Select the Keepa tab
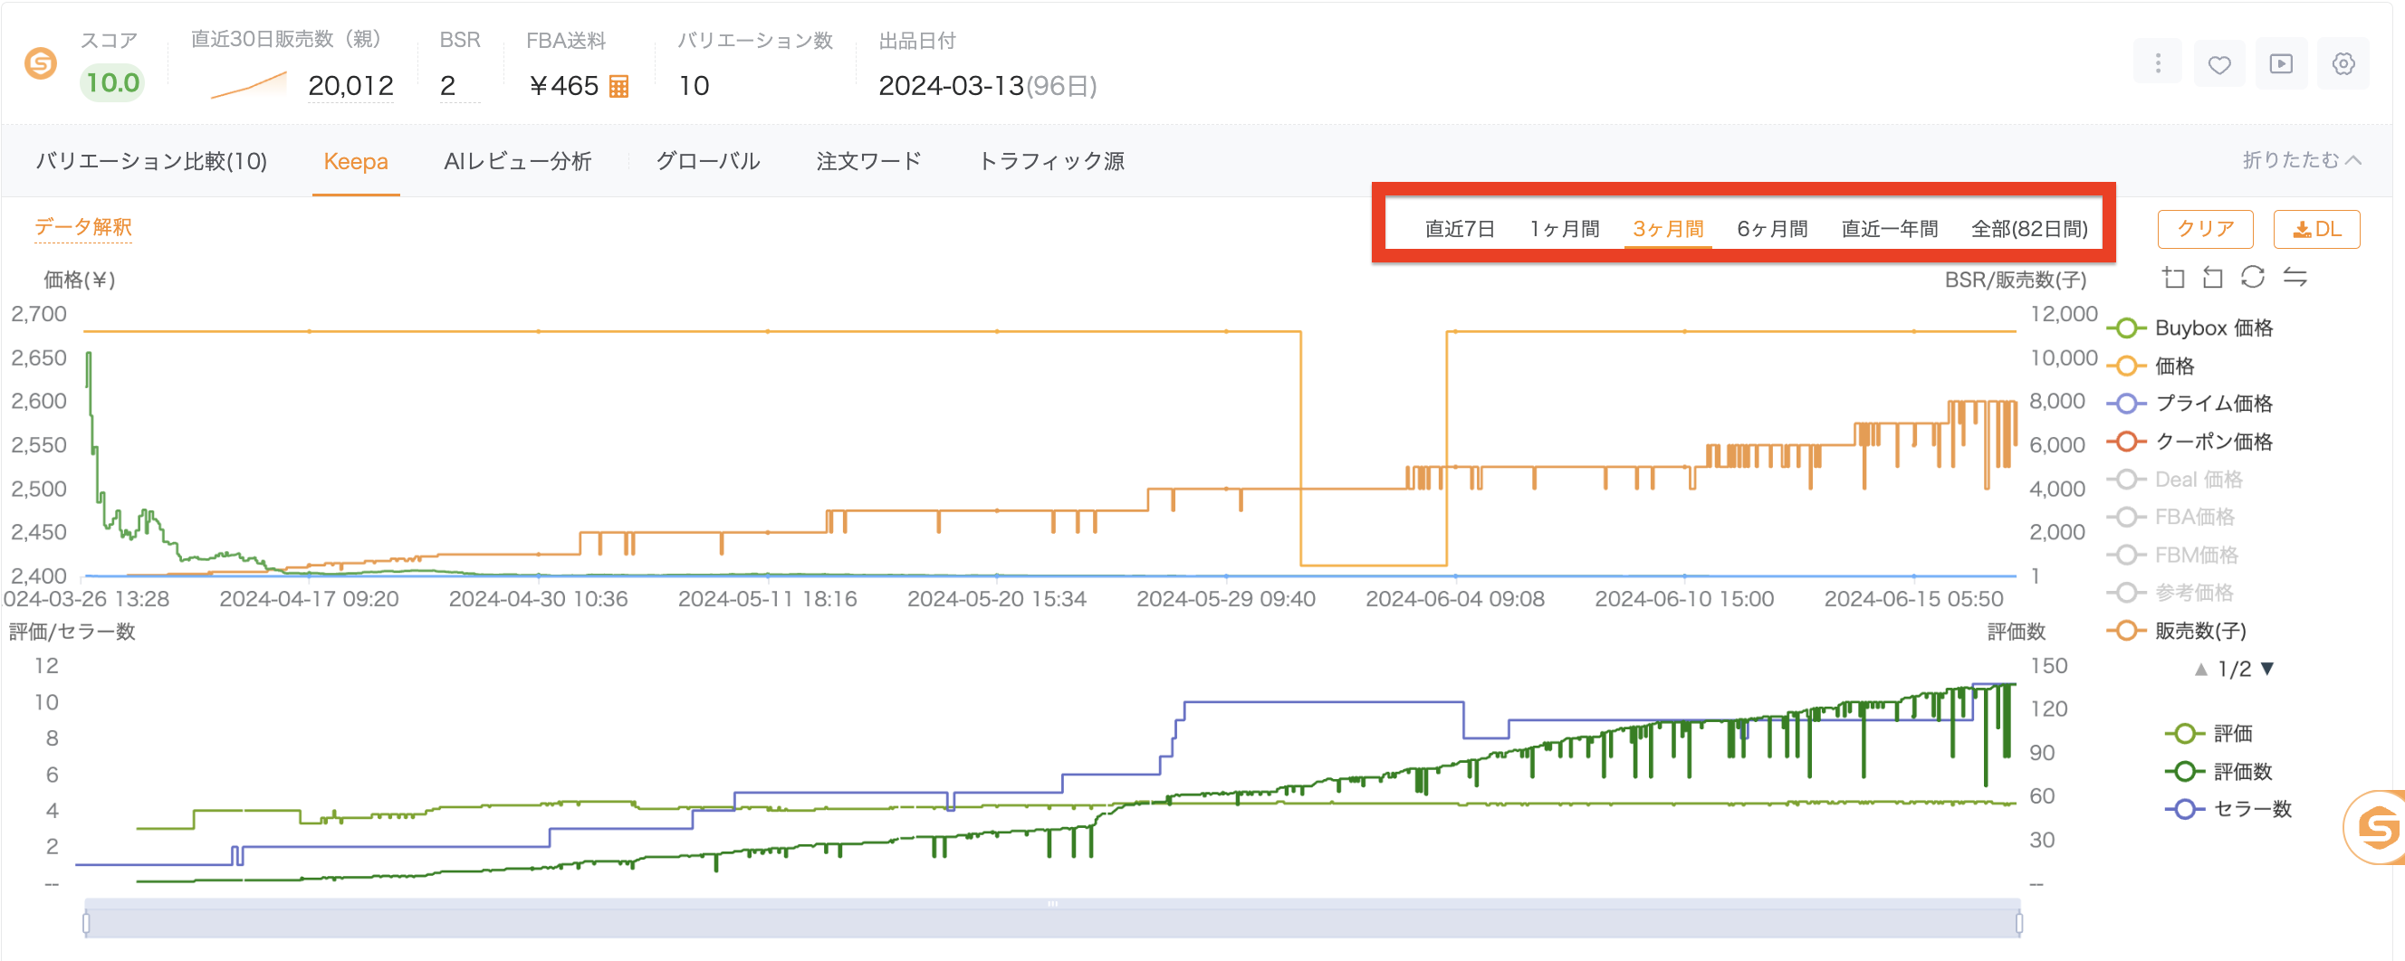Viewport: 2405px width, 961px height. (x=356, y=161)
